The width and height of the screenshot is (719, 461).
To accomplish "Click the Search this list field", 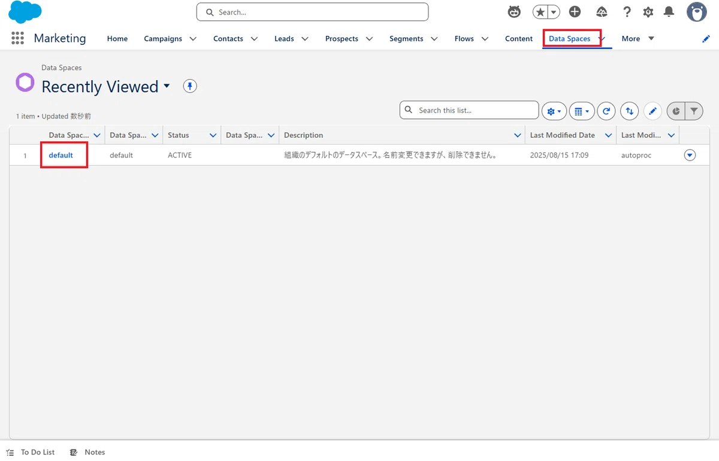I will click(469, 110).
